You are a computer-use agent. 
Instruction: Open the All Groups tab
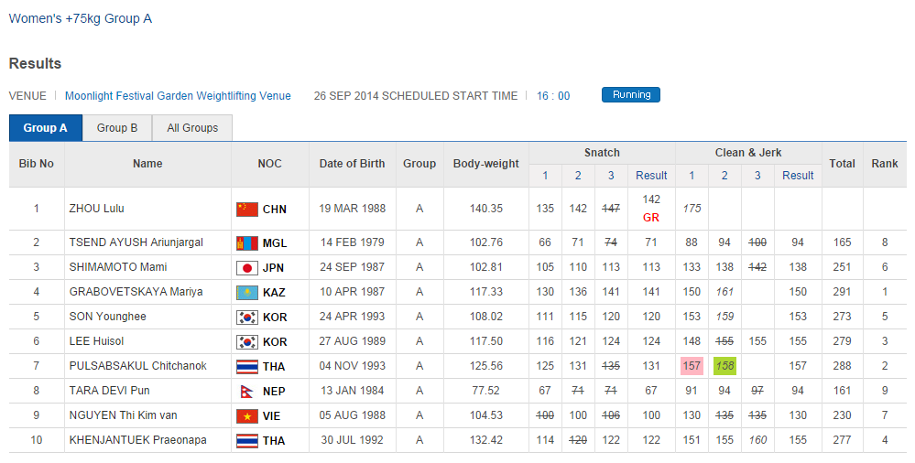click(192, 128)
